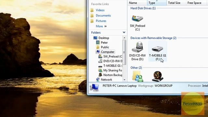Select Norton Backup in the folder tree

tap(113, 75)
